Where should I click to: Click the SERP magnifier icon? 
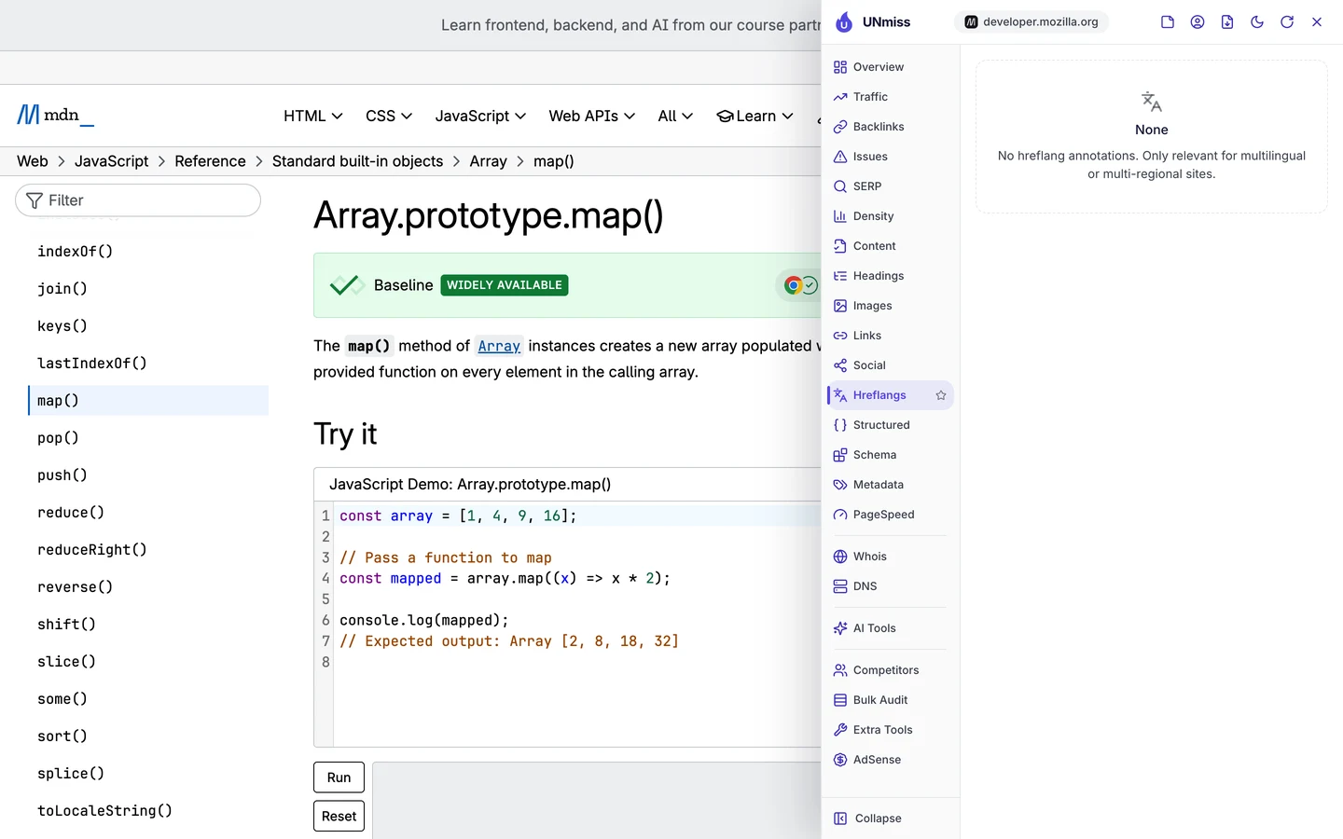(840, 186)
